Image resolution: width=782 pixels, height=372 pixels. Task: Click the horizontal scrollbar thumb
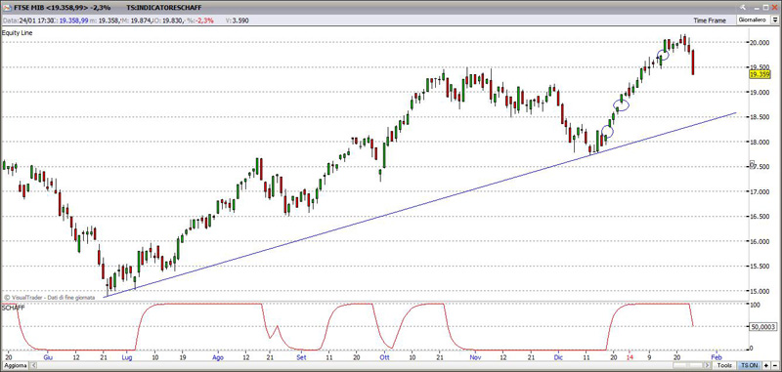[688, 365]
